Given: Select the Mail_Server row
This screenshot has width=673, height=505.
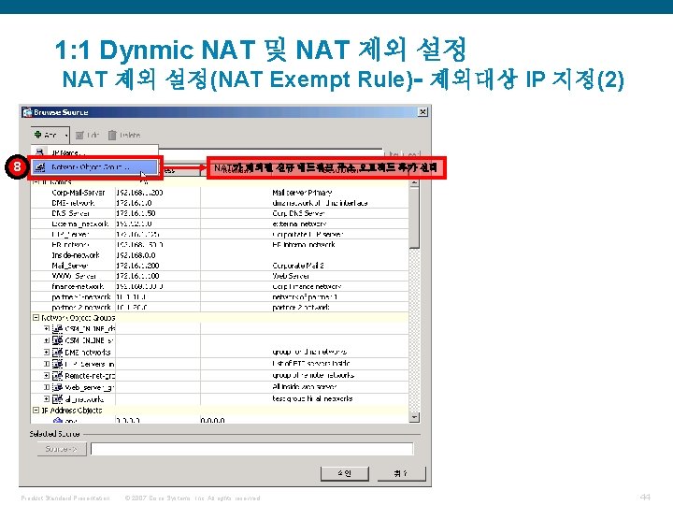Looking at the screenshot, I should (220, 266).
